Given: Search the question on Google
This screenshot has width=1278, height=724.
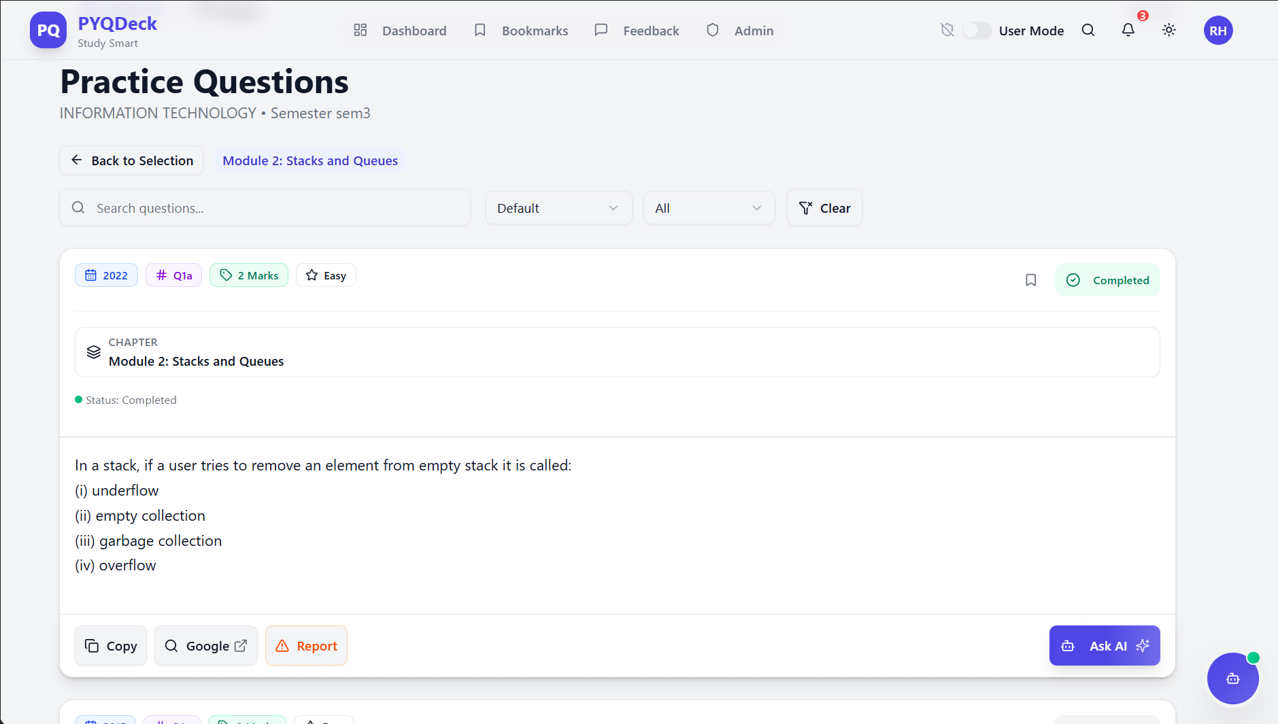Looking at the screenshot, I should (x=206, y=646).
